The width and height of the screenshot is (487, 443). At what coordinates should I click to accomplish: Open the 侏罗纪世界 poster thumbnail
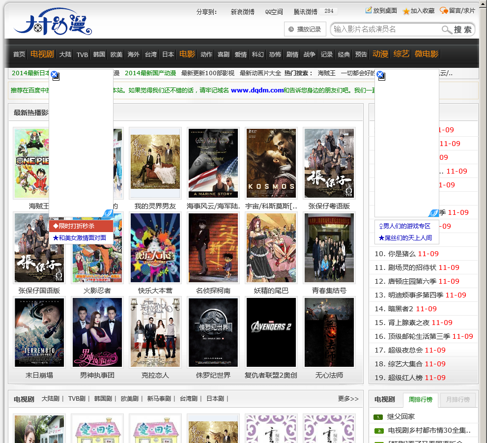coord(213,332)
